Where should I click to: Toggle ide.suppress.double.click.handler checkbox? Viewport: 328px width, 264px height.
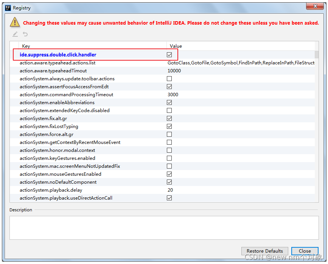click(169, 55)
